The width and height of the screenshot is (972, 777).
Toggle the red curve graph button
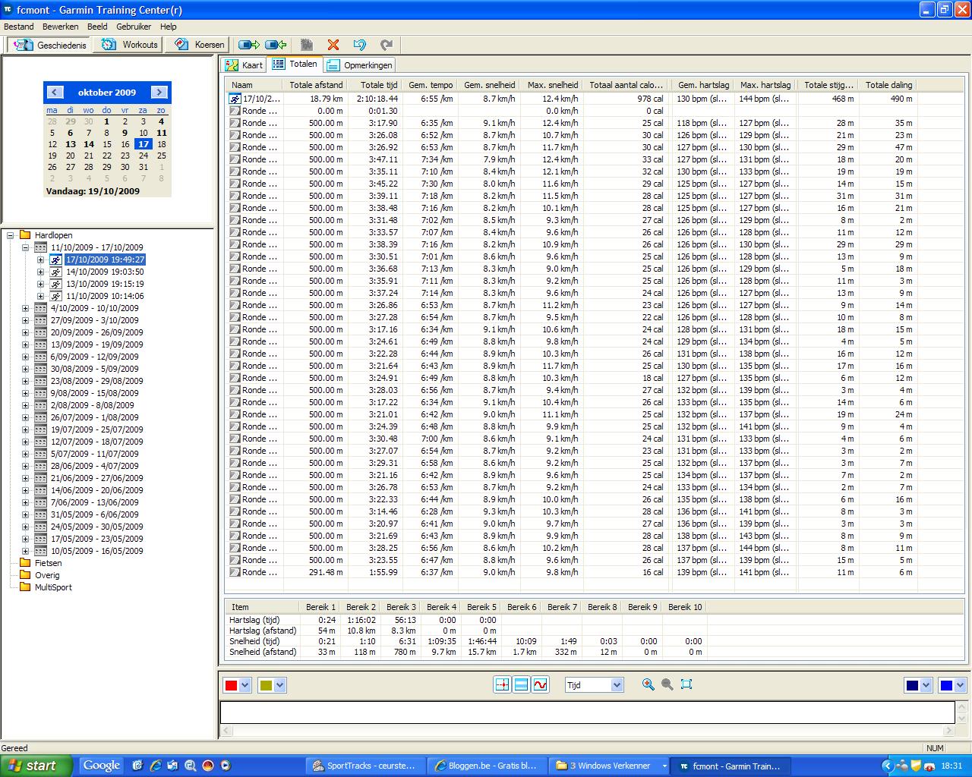pos(540,684)
